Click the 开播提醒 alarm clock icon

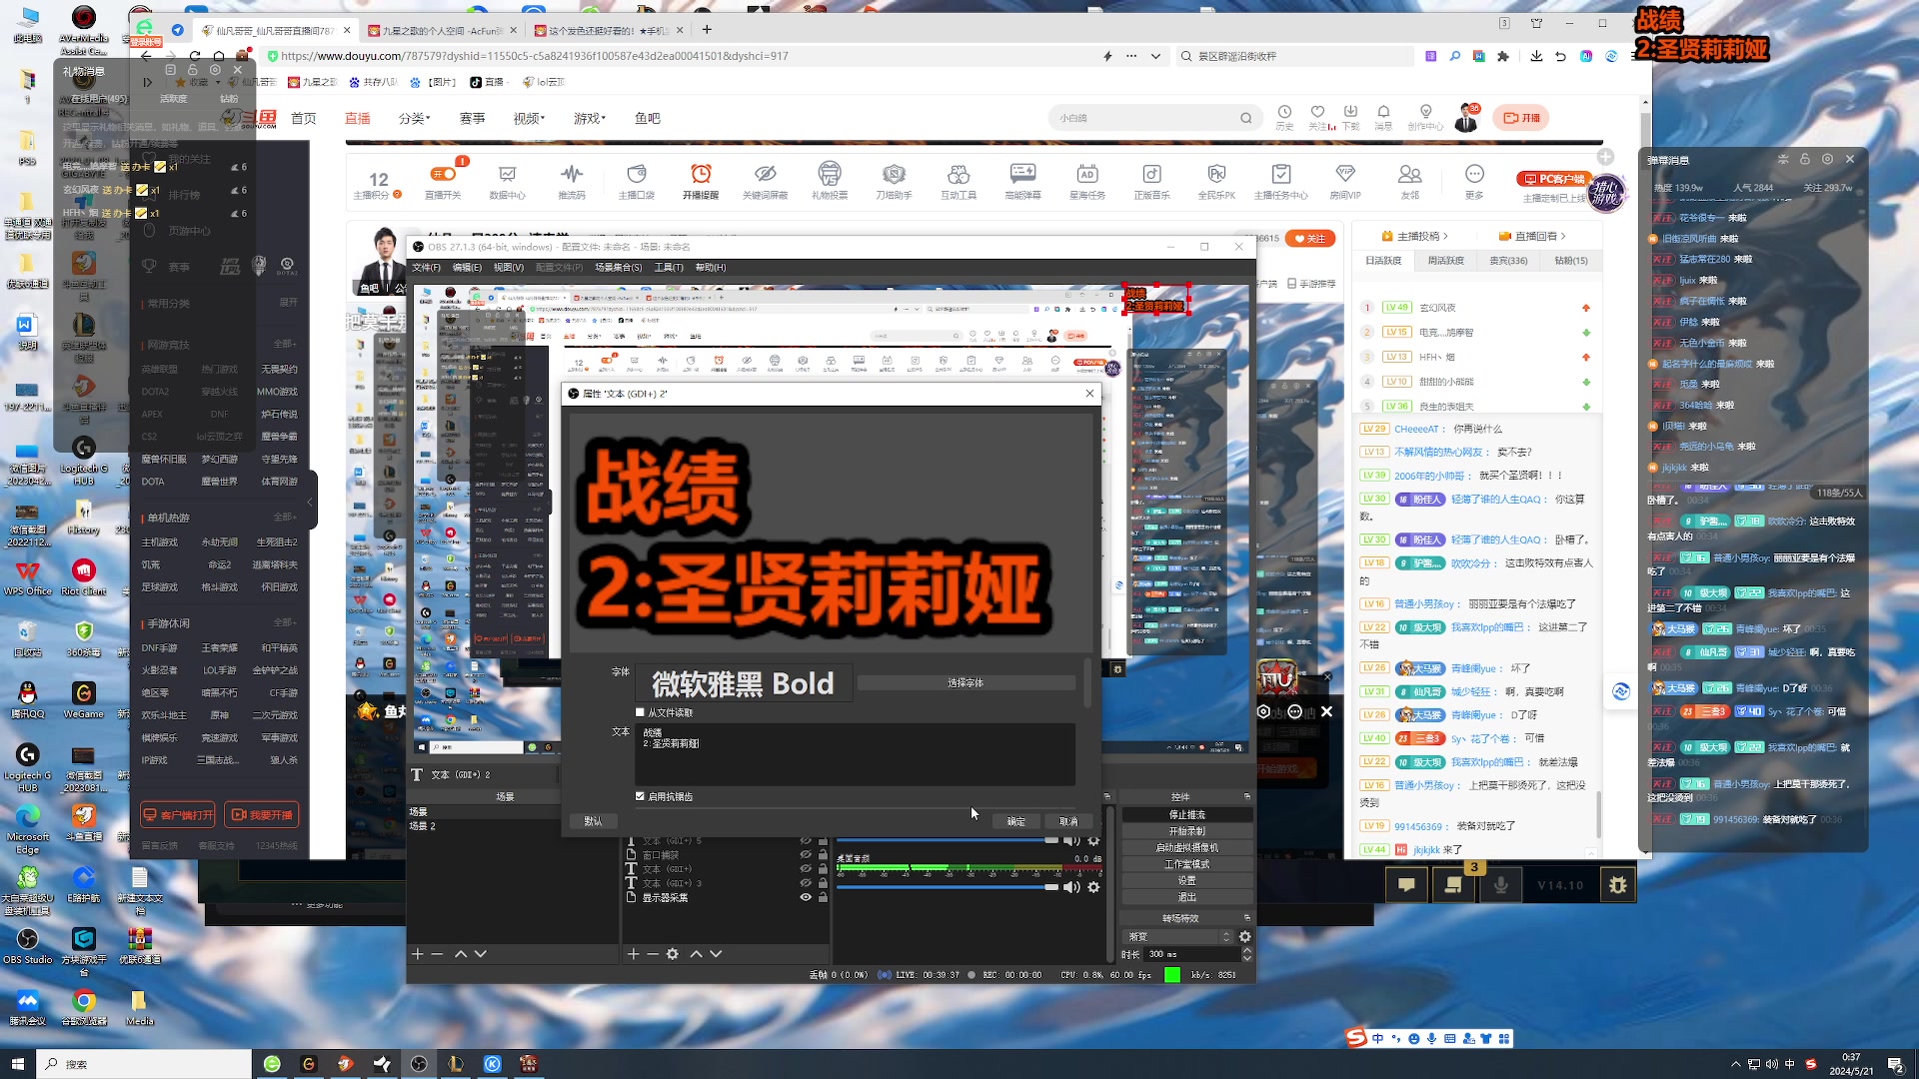701,175
